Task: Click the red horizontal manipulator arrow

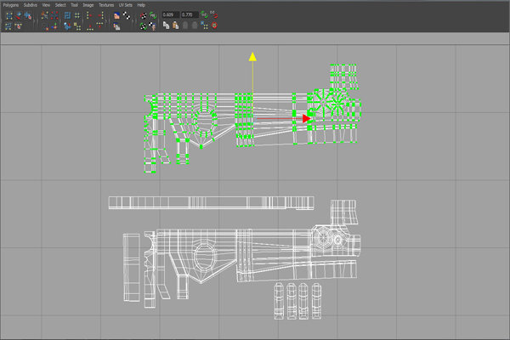Action: [x=306, y=118]
